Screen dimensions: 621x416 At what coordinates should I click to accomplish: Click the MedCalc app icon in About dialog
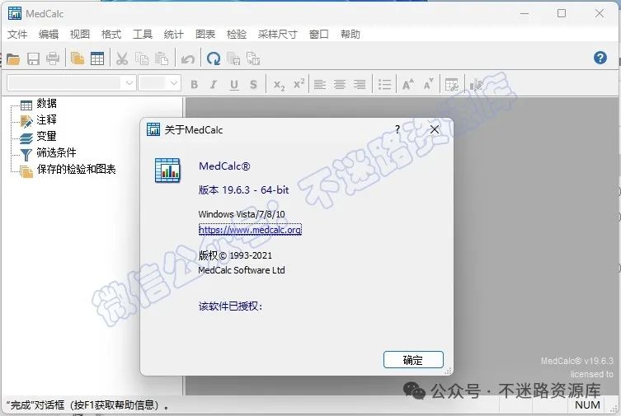167,171
